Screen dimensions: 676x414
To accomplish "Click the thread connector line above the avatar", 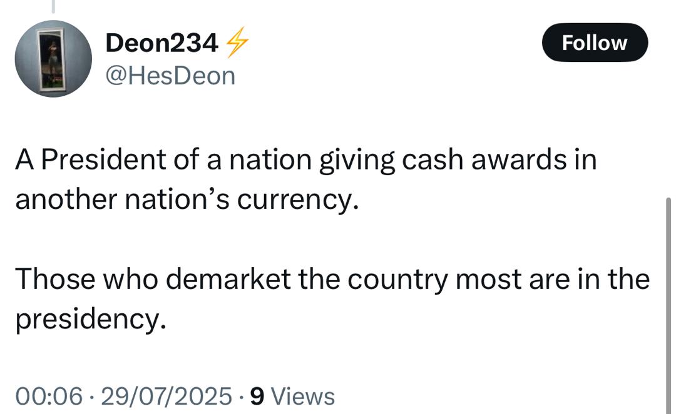I will (53, 6).
